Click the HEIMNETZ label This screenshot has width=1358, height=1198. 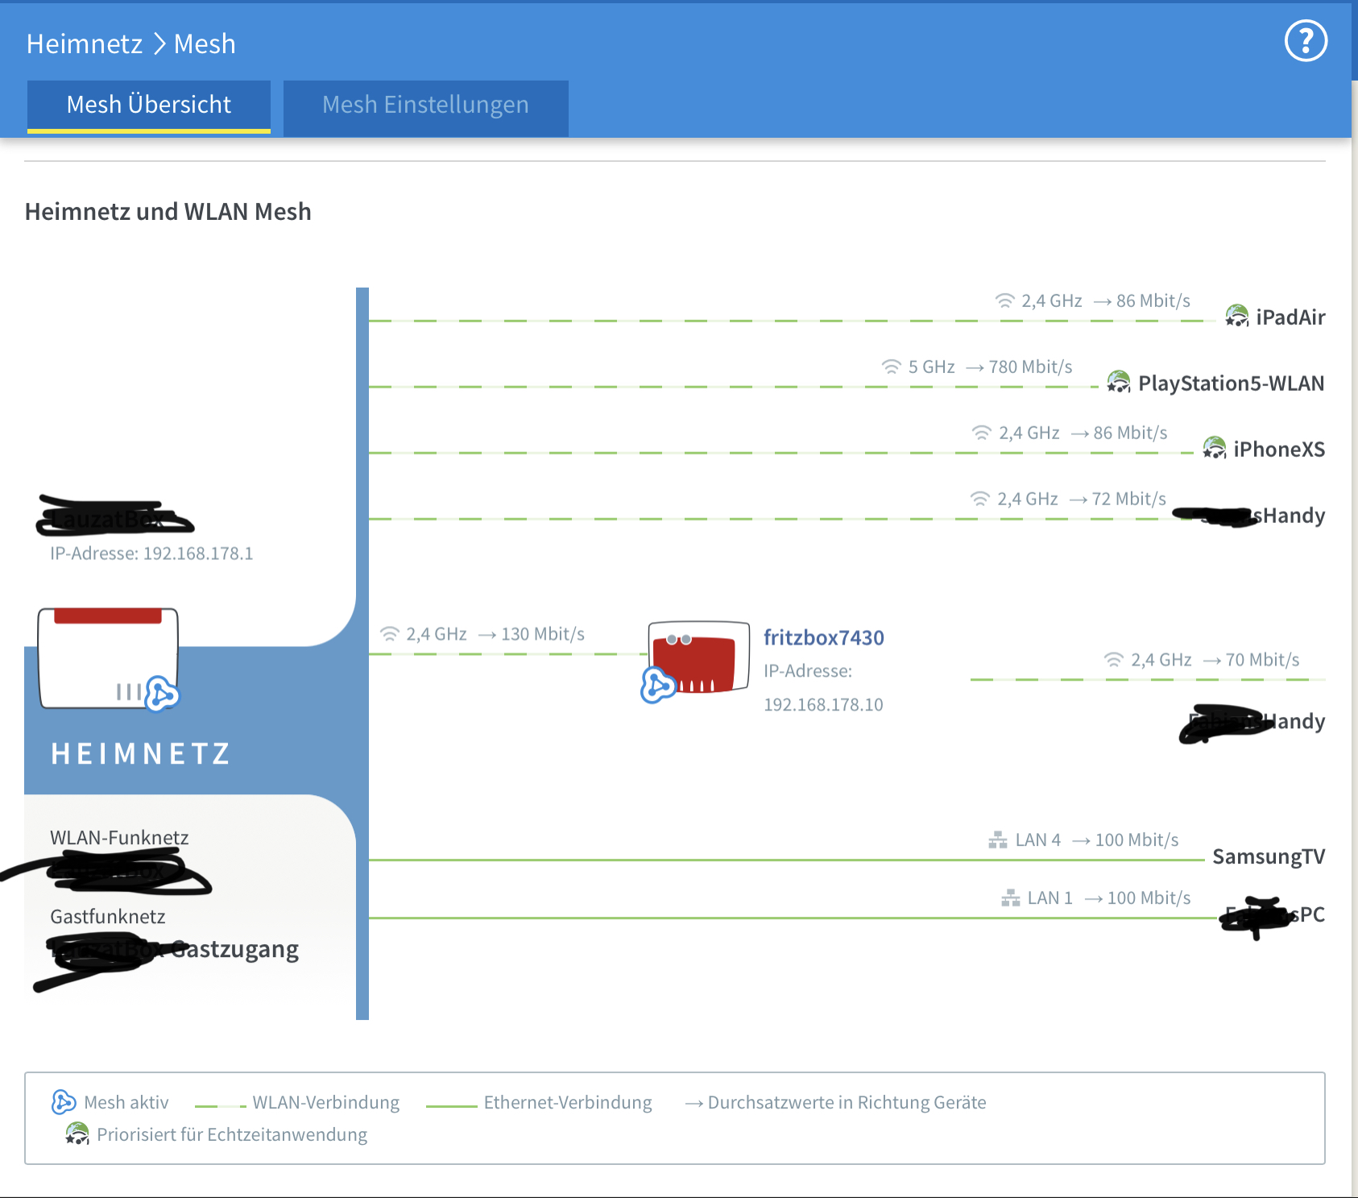(141, 754)
